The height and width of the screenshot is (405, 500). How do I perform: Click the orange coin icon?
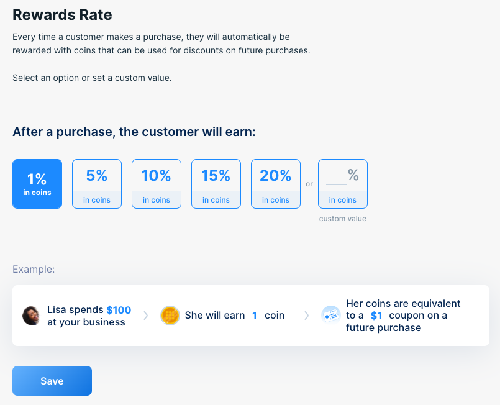pyautogui.click(x=170, y=315)
